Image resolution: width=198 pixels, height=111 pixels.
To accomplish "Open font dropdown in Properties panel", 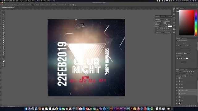I will click(x=183, y=49).
